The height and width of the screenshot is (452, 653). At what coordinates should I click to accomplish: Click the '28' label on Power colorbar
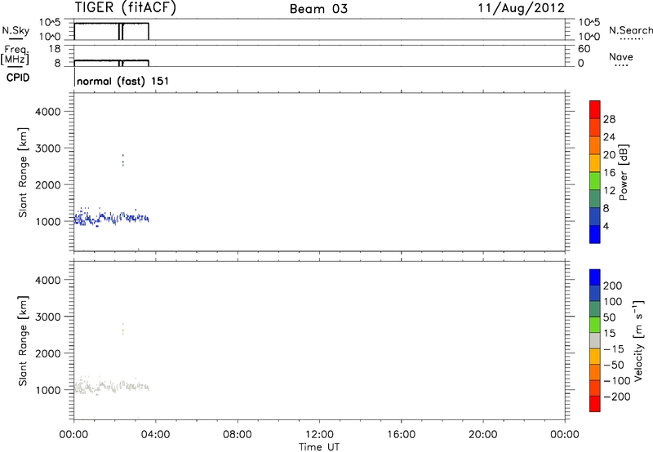click(x=609, y=119)
